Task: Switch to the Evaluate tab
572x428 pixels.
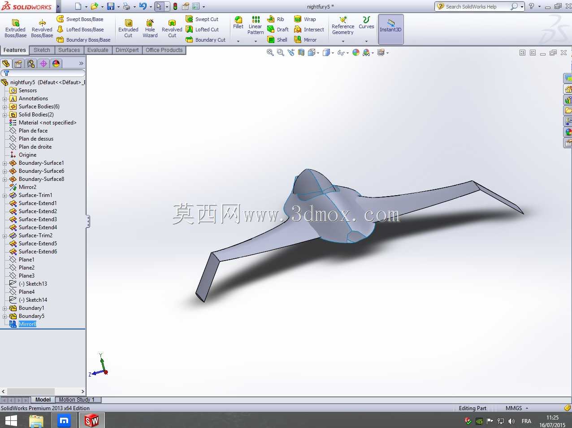Action: (x=98, y=50)
